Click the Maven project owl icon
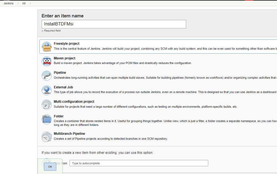277x174 pixels. [47, 61]
